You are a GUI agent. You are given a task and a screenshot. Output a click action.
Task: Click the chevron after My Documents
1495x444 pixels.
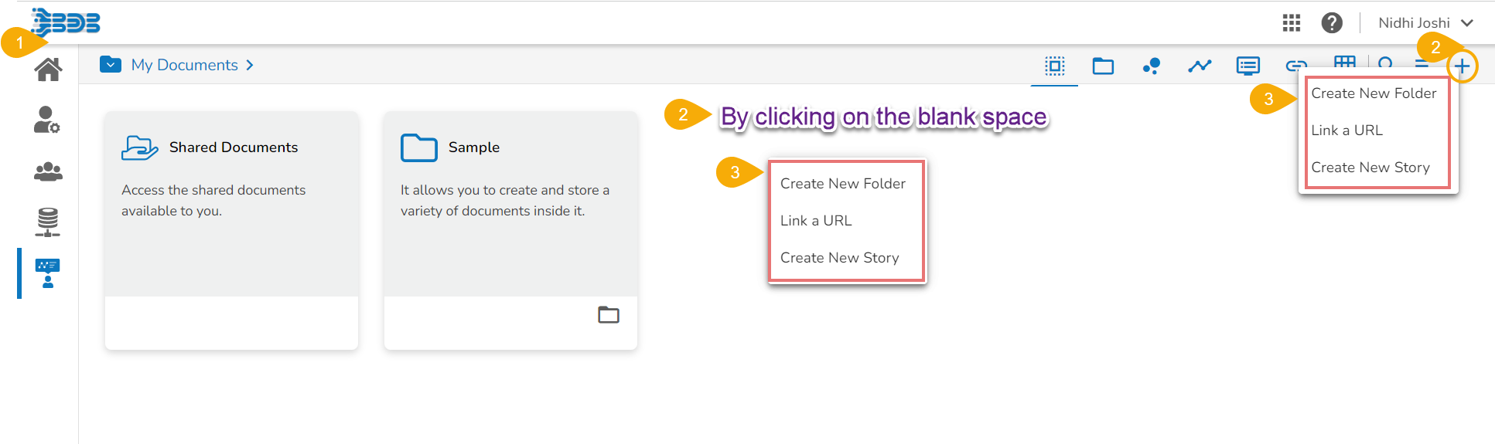point(250,66)
